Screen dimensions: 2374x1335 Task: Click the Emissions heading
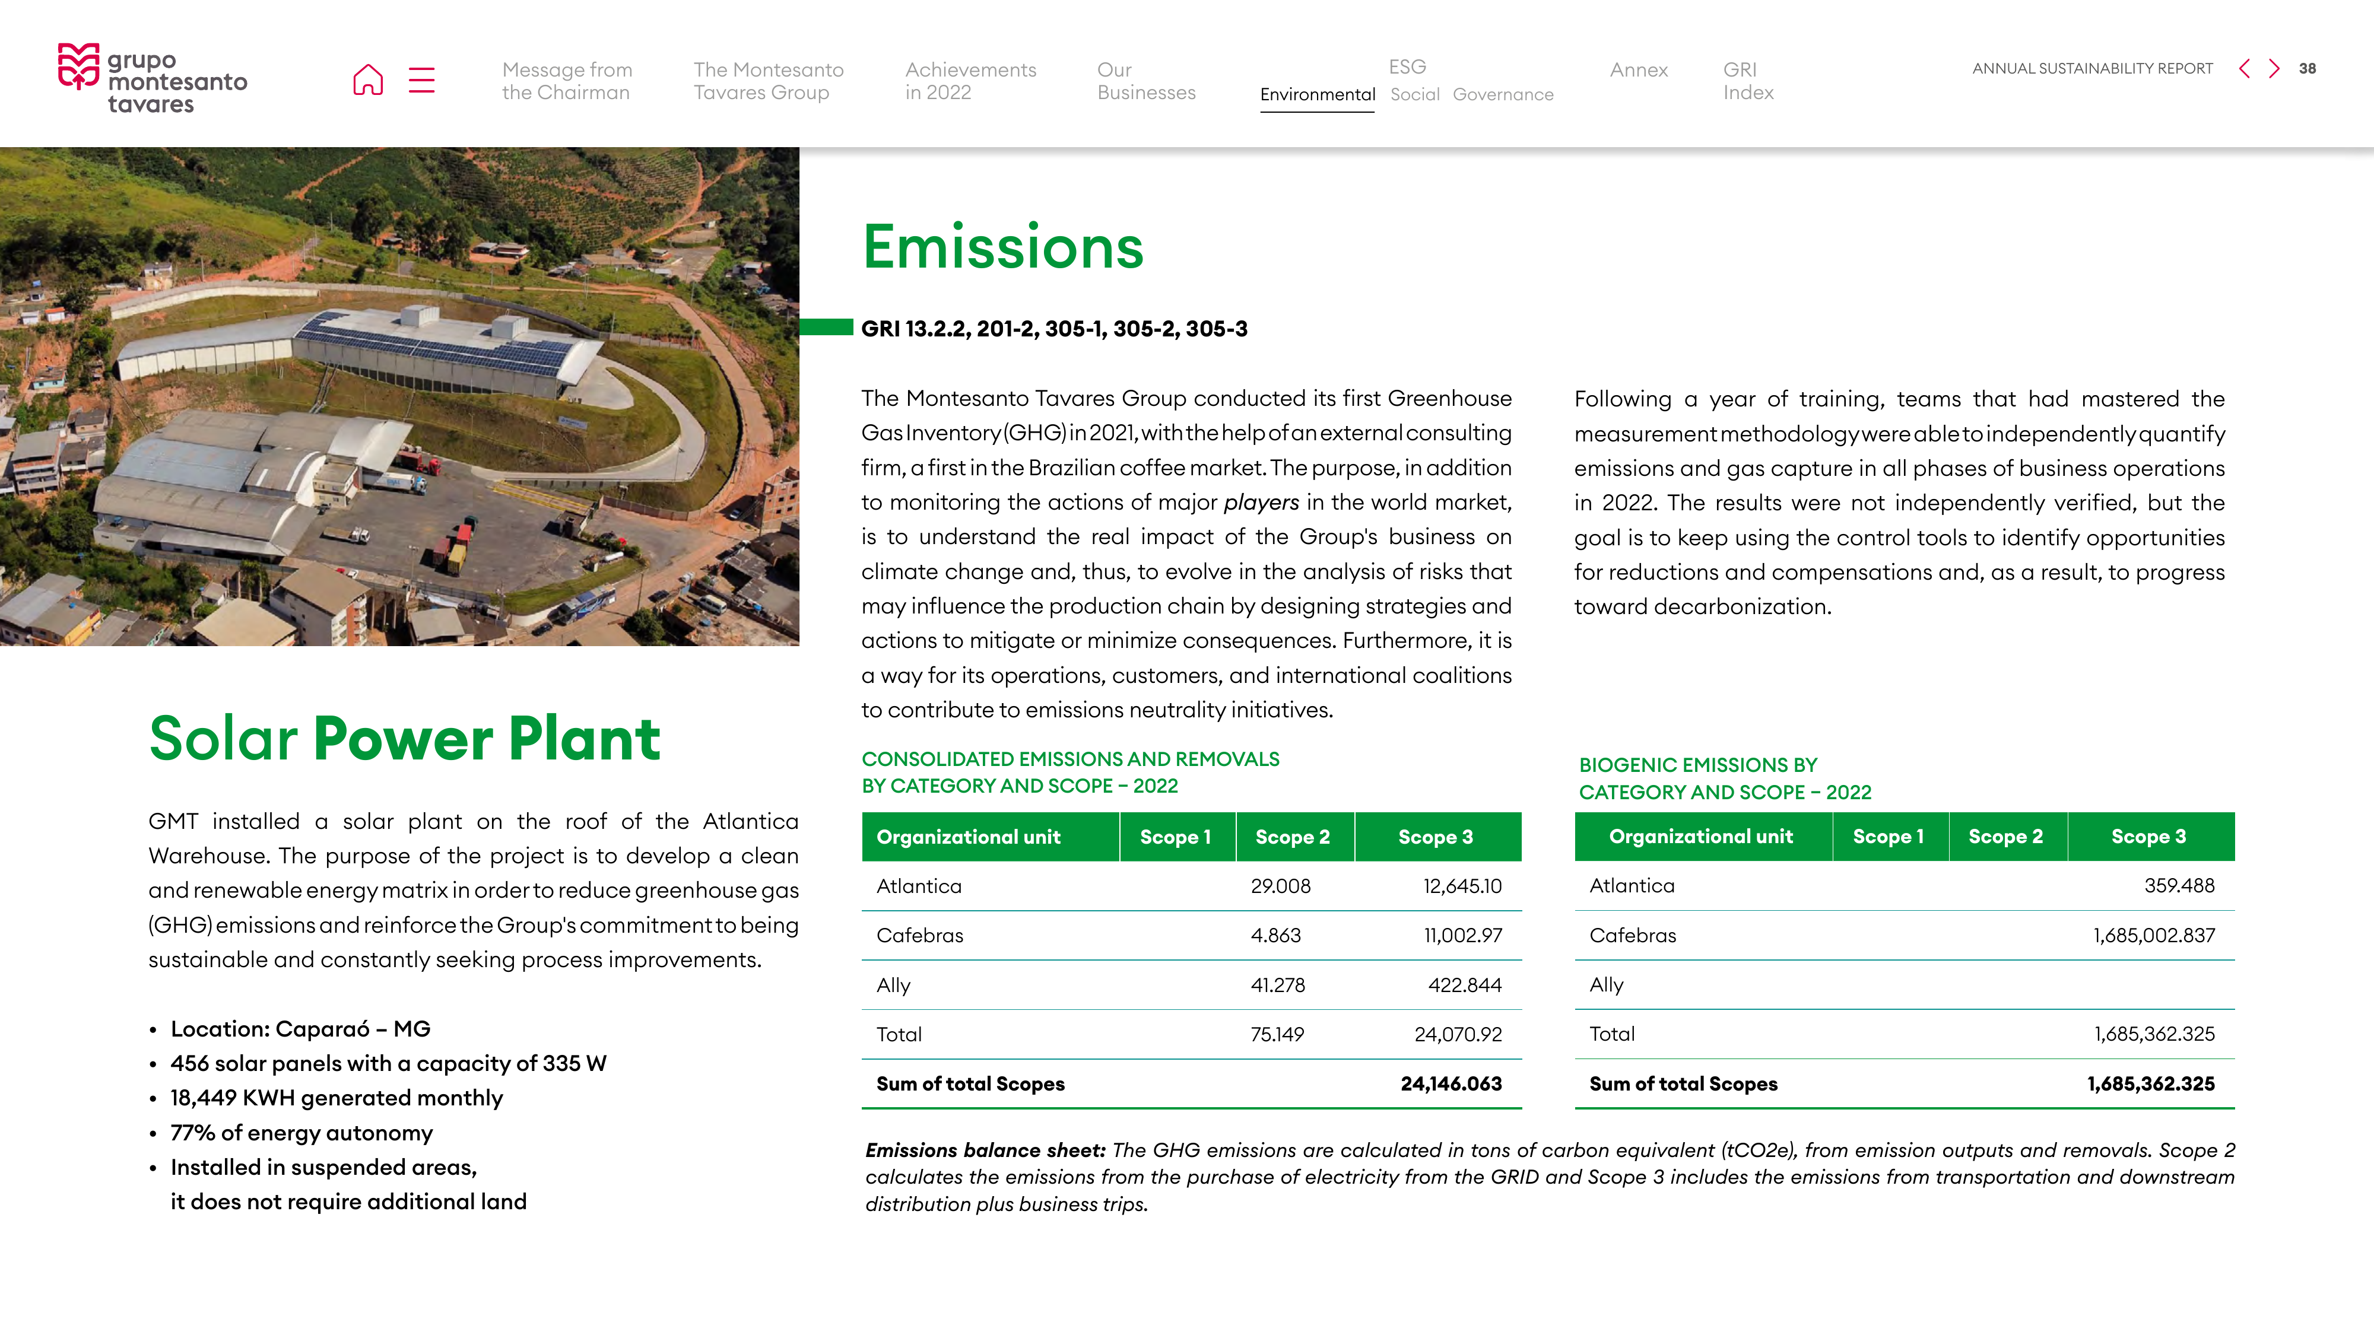tap(1002, 247)
